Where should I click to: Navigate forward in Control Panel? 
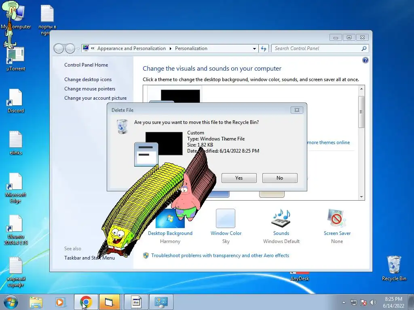70,48
